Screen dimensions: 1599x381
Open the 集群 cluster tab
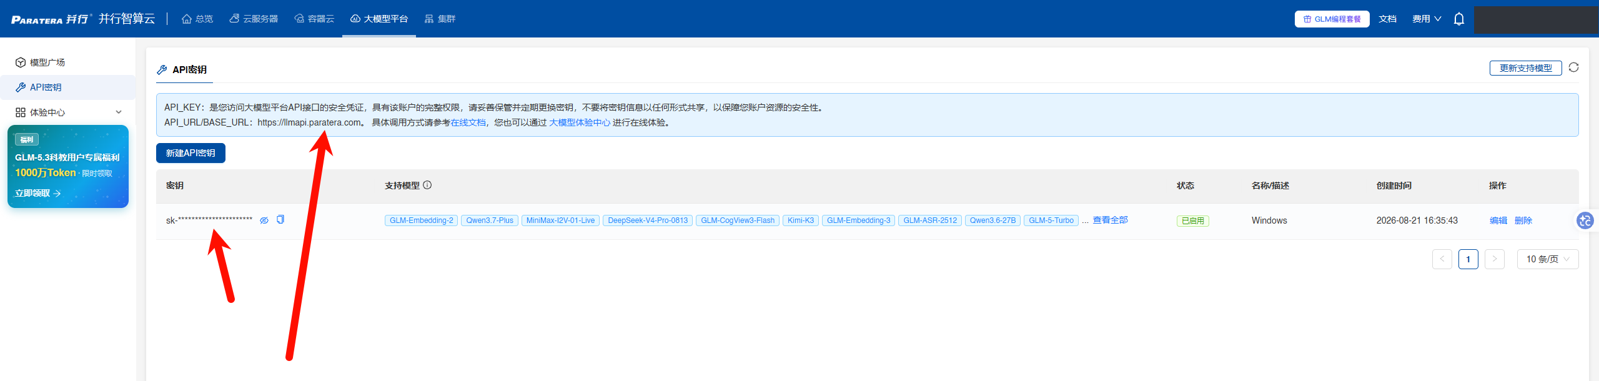440,19
